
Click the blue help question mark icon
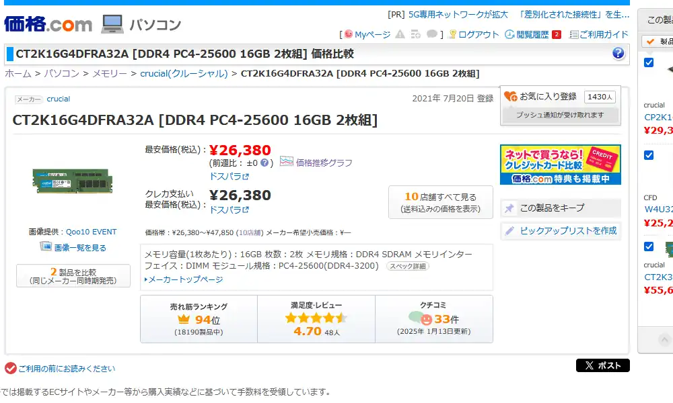[x=618, y=54]
